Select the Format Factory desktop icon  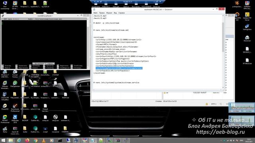point(15,73)
